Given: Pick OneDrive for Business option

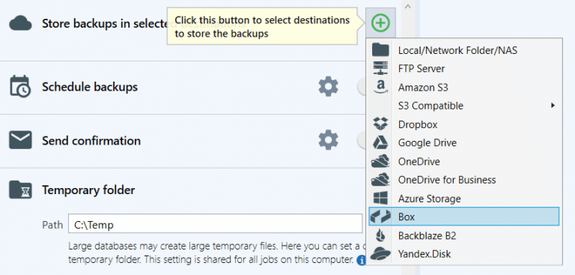Looking at the screenshot, I should pos(464,180).
